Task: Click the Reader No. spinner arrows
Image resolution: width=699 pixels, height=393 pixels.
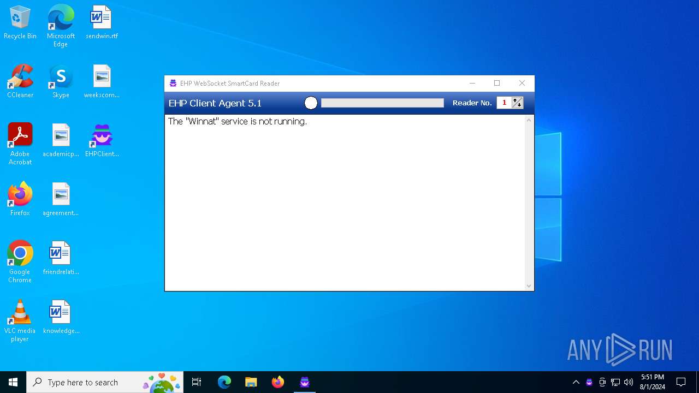Action: [x=517, y=103]
